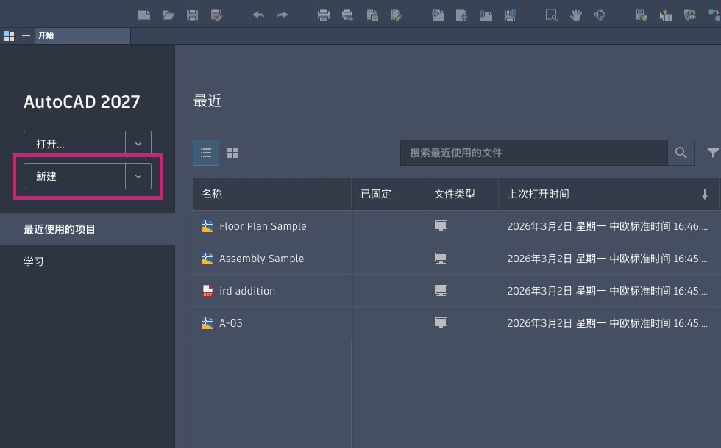Click the 已固定 column header
The image size is (721, 448).
point(388,194)
